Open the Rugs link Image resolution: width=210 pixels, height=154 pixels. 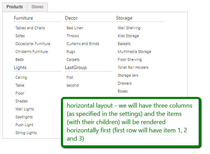coord(71,52)
